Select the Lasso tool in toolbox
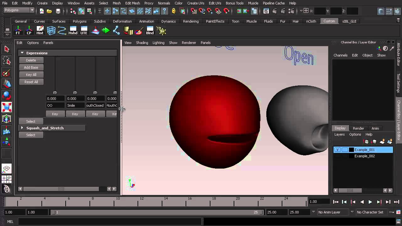 click(7, 61)
